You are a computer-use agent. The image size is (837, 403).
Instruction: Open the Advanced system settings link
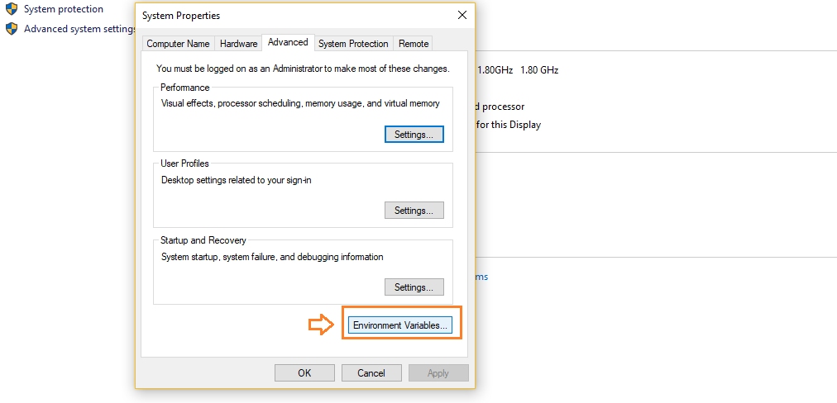(79, 29)
